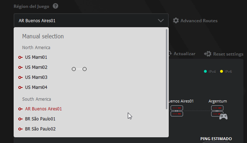Click the Actualizar refresh button
247x143 pixels.
click(182, 54)
